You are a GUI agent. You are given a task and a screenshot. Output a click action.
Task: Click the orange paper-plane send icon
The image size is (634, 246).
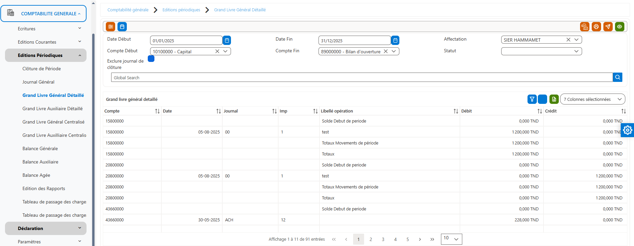click(x=608, y=27)
